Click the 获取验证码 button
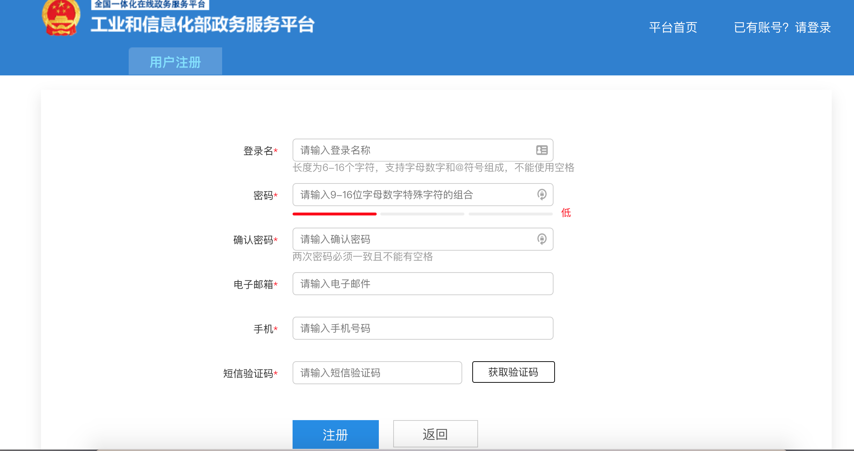854x451 pixels. (x=513, y=372)
